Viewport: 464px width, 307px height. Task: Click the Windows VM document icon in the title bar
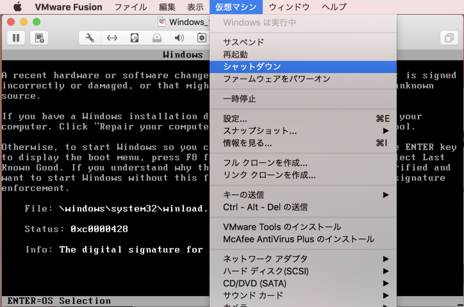tap(162, 22)
